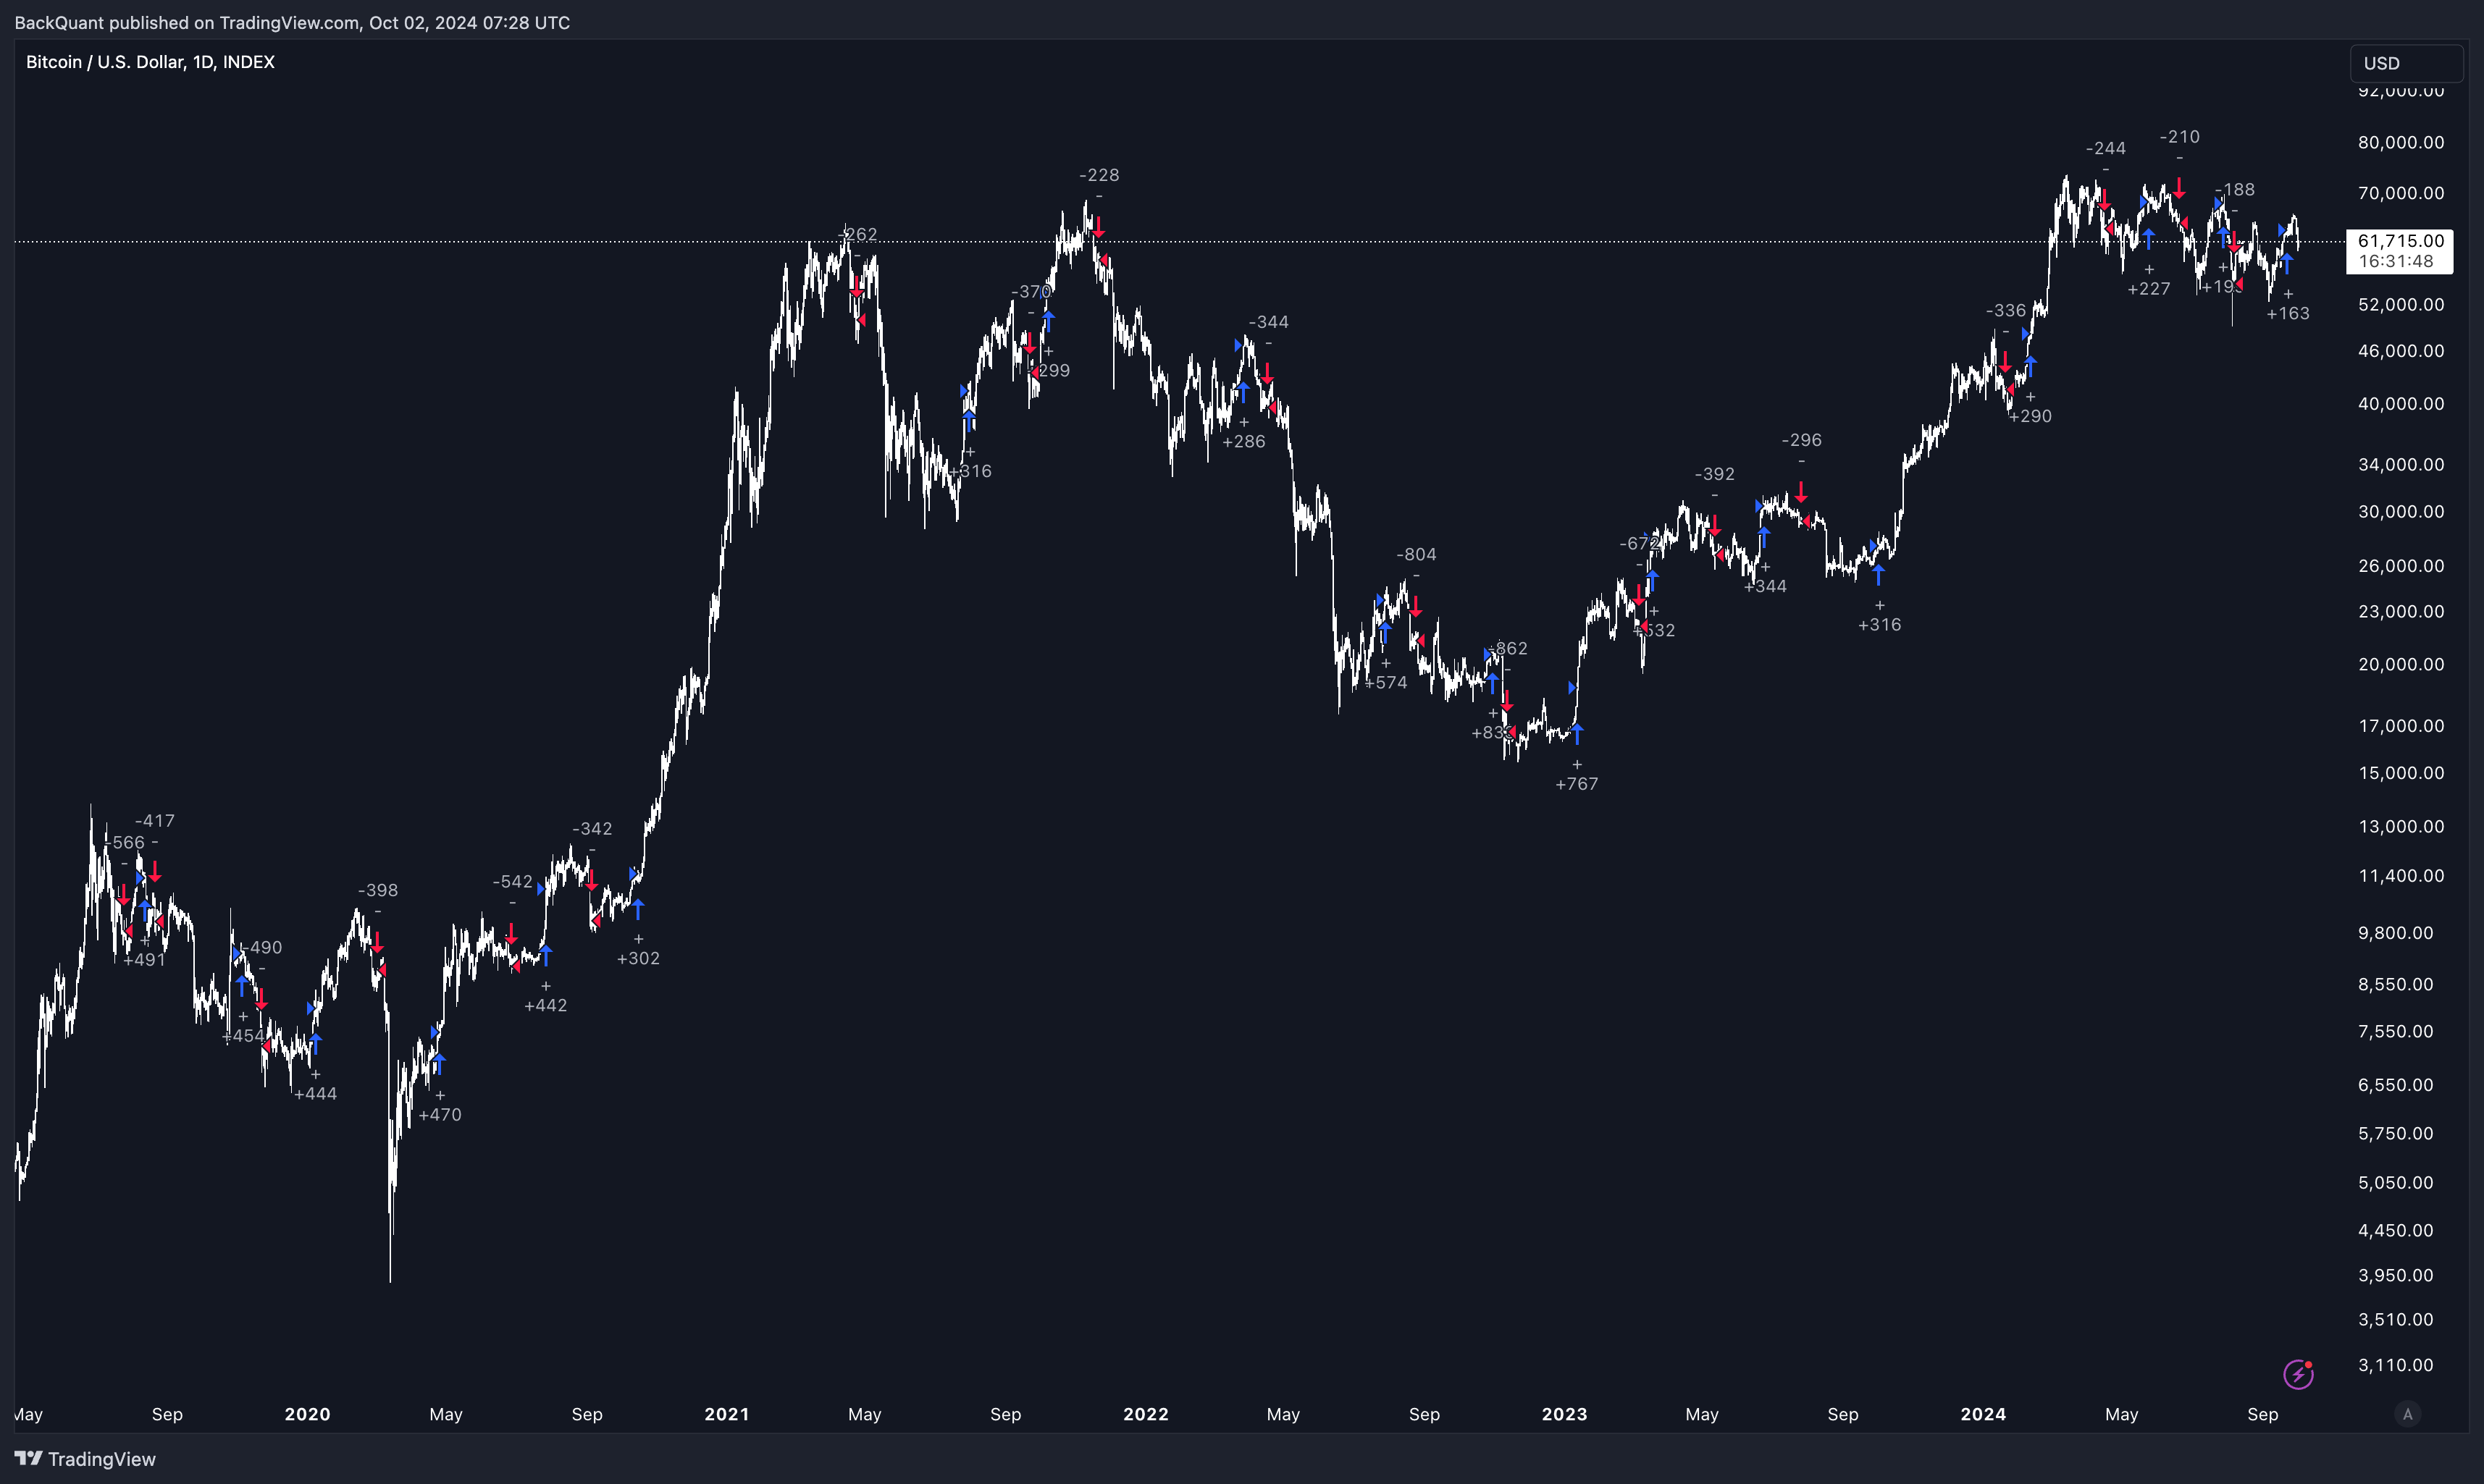Click the -417 trade label
2484x1484 pixels.
coord(155,821)
